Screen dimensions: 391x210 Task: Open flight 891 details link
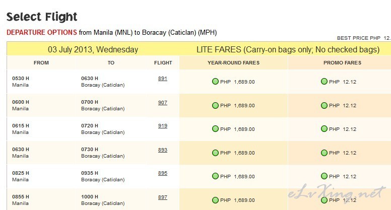[163, 79]
